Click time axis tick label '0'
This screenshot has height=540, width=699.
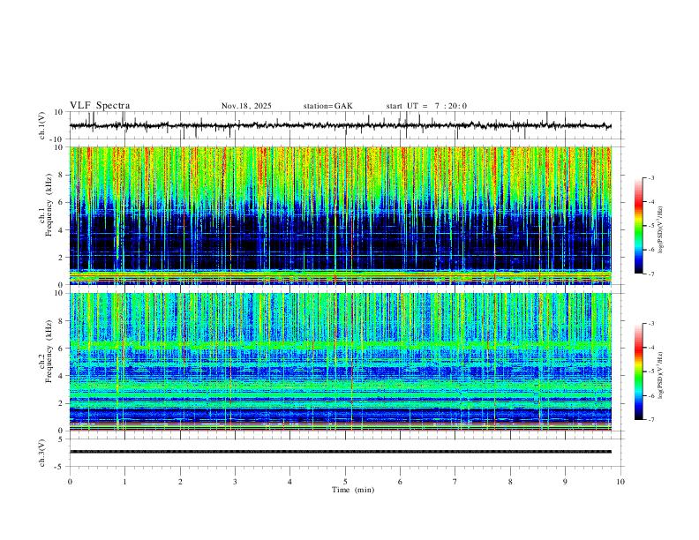70,482
